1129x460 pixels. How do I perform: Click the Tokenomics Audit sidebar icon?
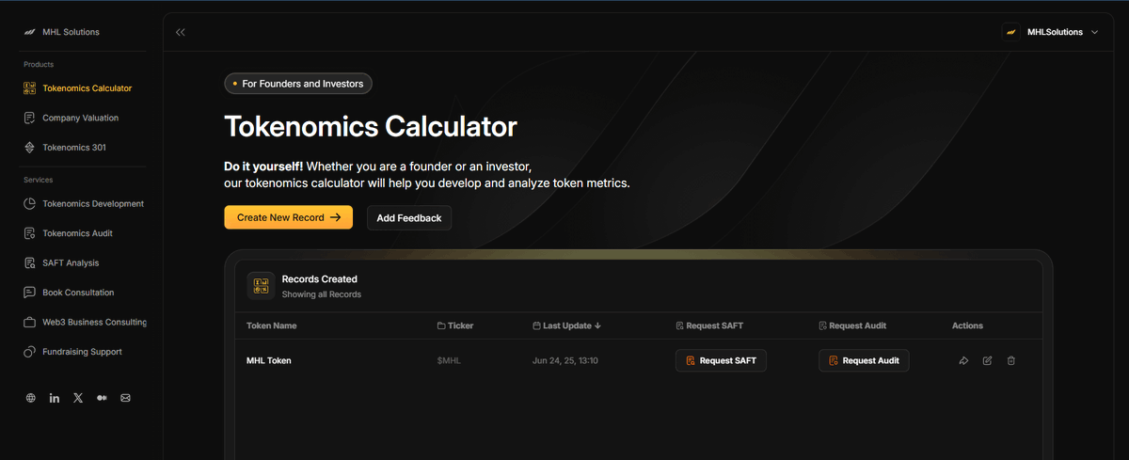point(30,233)
